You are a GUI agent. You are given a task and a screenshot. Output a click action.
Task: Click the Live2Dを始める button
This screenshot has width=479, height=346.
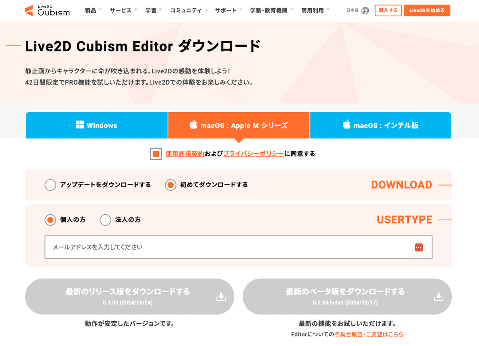coord(427,11)
